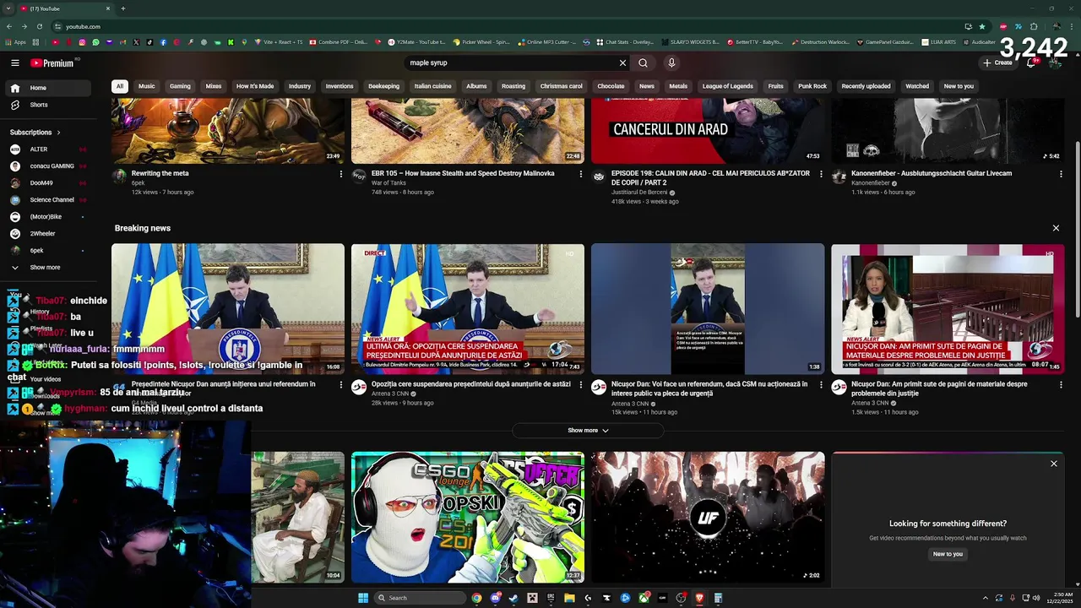Open the Chat Stats Overlay bookmark
This screenshot has height=608, width=1081.
point(624,41)
